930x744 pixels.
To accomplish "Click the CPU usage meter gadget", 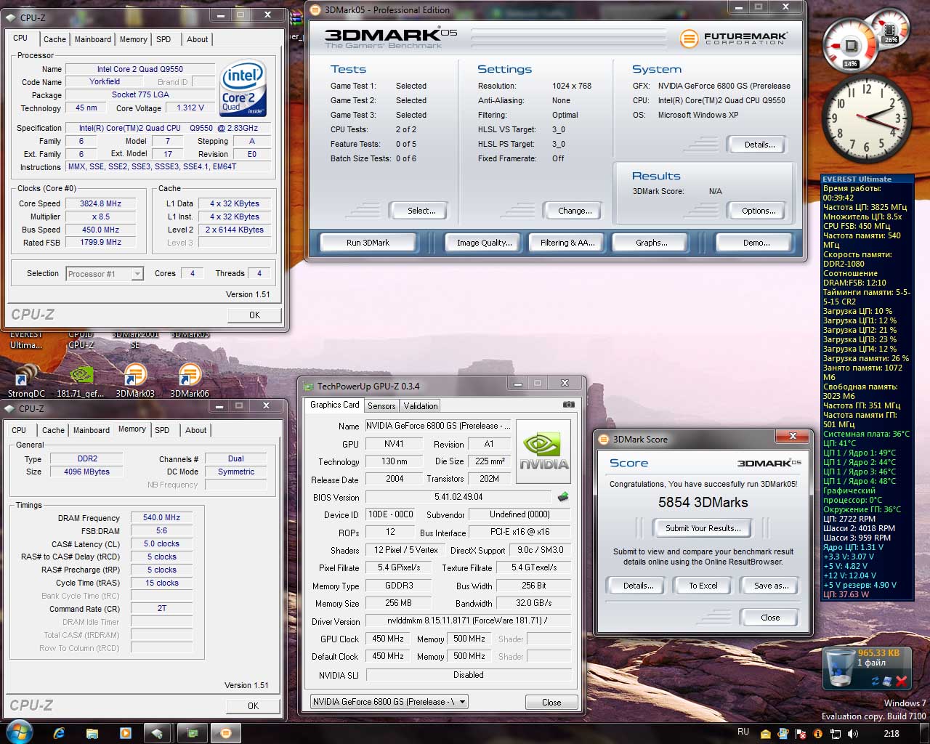I will tap(849, 45).
